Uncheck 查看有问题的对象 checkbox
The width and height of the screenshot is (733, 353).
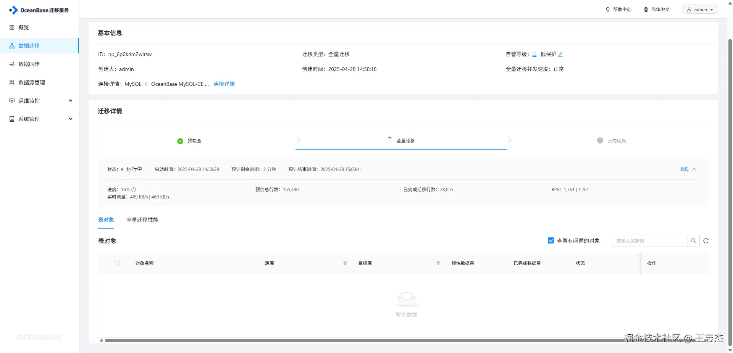tap(551, 240)
